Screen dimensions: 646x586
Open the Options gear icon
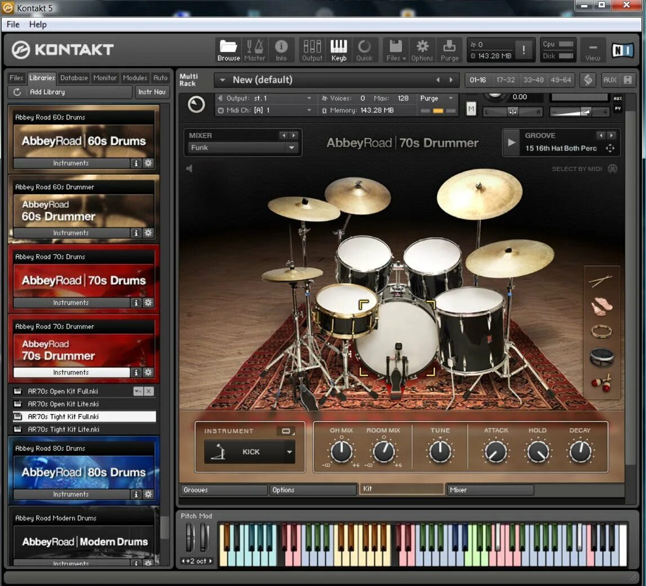[422, 50]
